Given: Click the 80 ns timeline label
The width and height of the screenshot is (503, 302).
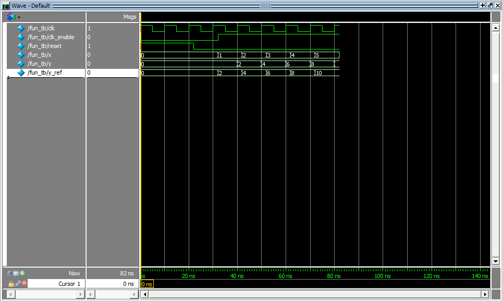Looking at the screenshot, I should (x=334, y=276).
